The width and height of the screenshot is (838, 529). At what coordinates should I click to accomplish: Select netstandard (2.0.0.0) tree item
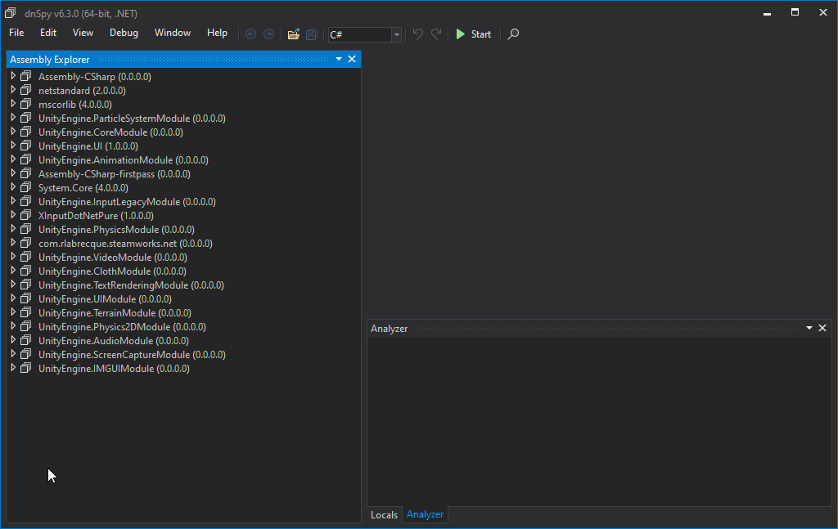(x=82, y=90)
